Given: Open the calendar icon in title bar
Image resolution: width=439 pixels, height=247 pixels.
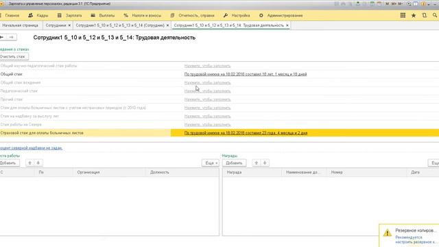Looking at the screenshot, I should tap(379, 3).
